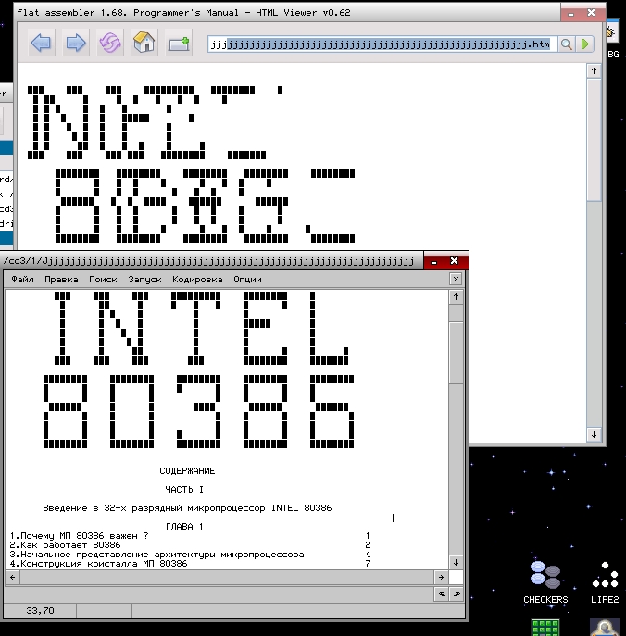Click the new window icon with plus
This screenshot has width=626, height=636.
point(178,44)
